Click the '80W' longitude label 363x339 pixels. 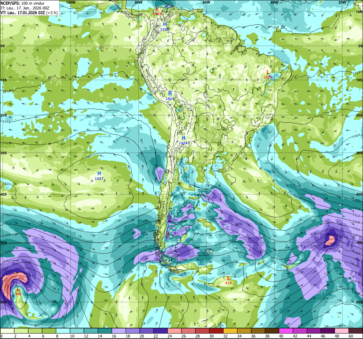tap(138, 2)
